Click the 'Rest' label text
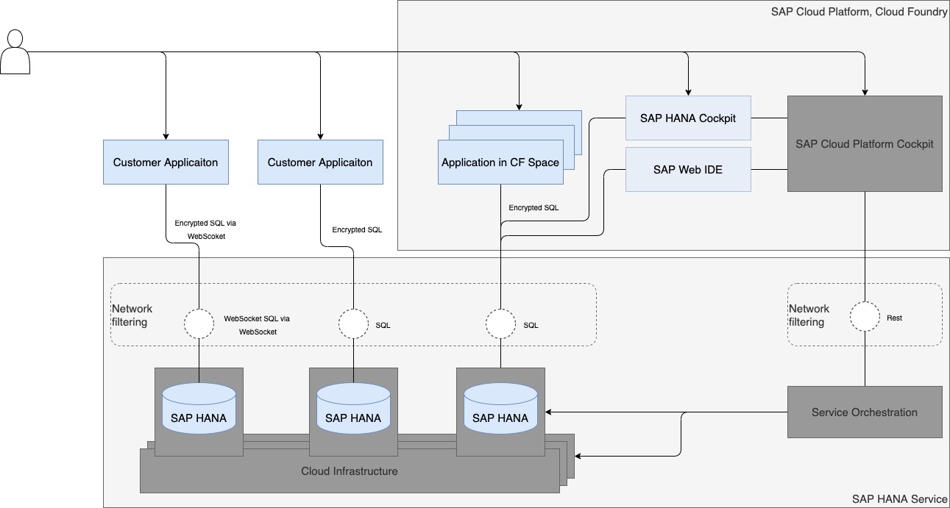The height and width of the screenshot is (508, 950). 895,318
